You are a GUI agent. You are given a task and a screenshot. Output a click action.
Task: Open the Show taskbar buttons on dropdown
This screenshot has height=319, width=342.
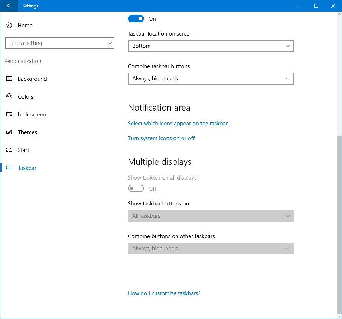[x=210, y=216]
